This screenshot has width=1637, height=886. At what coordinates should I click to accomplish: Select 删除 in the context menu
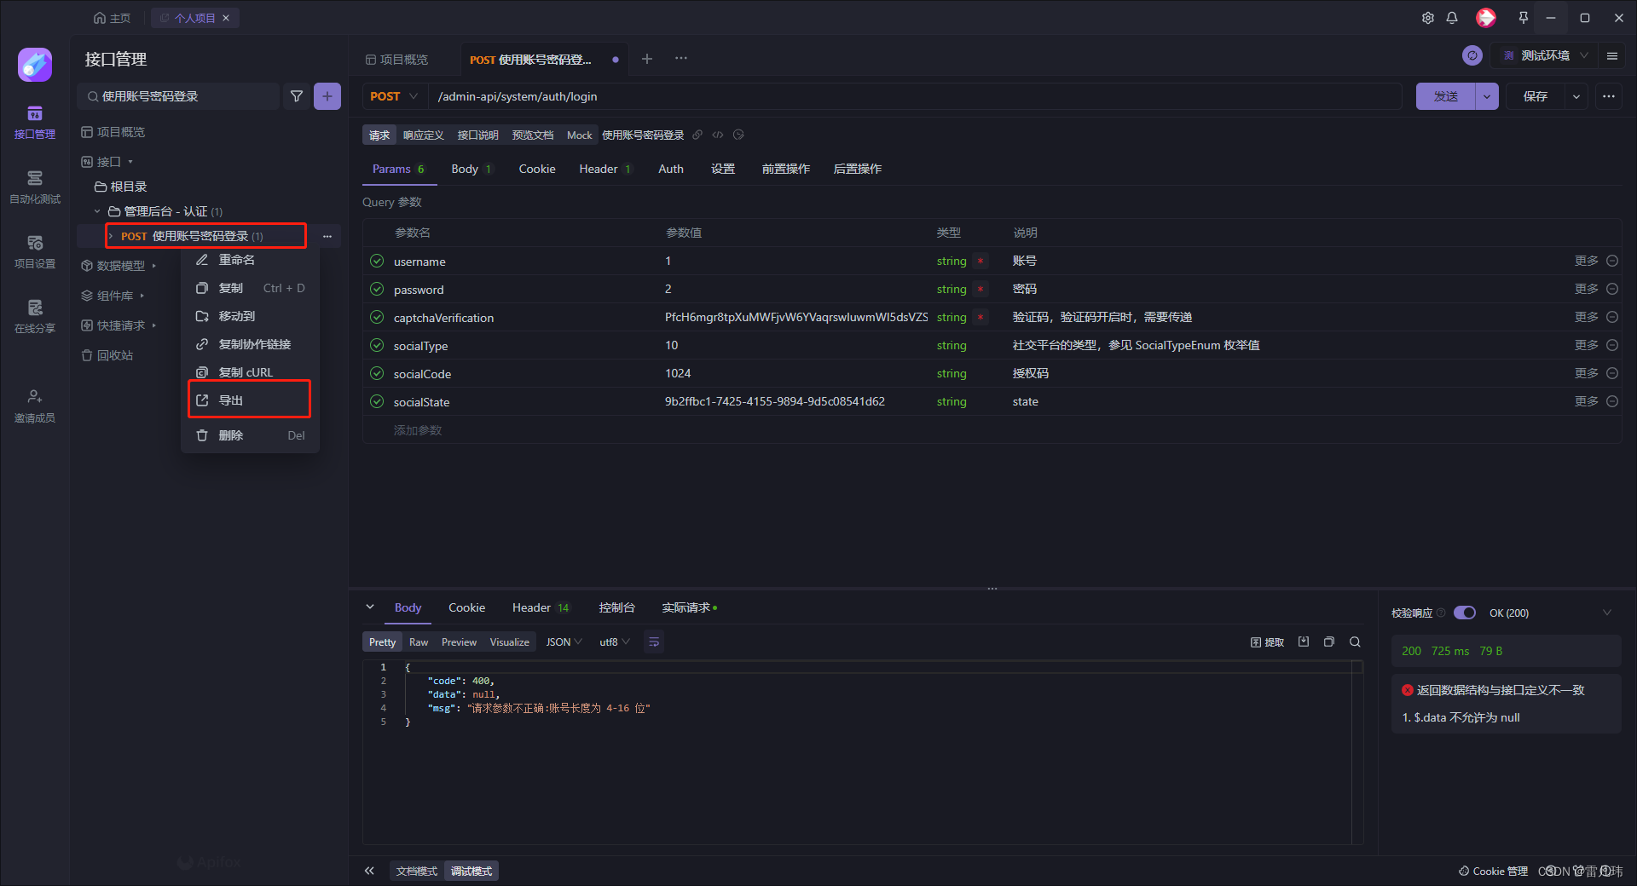250,435
